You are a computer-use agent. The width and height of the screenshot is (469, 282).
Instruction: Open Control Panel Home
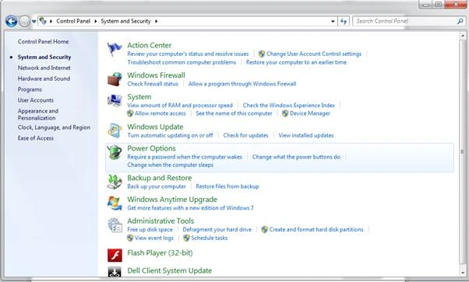pyautogui.click(x=43, y=41)
